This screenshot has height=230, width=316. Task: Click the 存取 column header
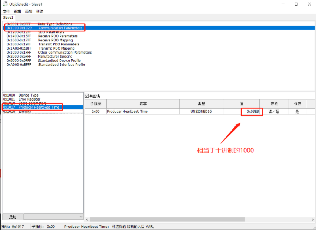click(x=274, y=104)
